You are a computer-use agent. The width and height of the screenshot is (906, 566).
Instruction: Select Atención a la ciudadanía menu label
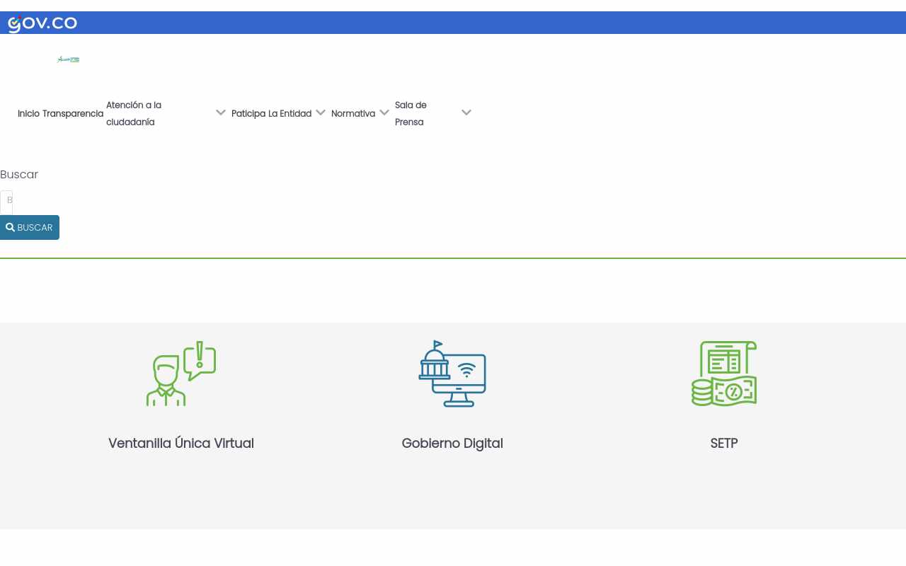click(x=134, y=114)
